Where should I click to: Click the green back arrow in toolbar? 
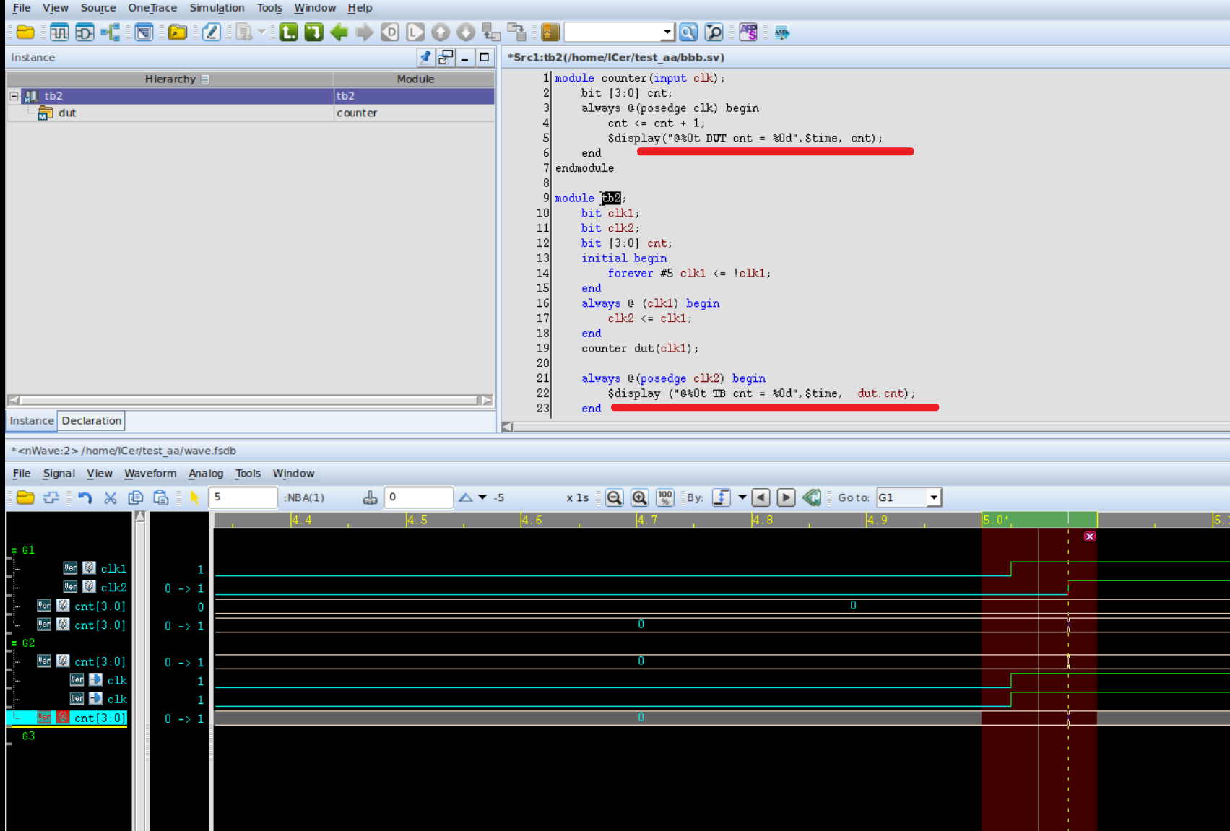point(339,32)
